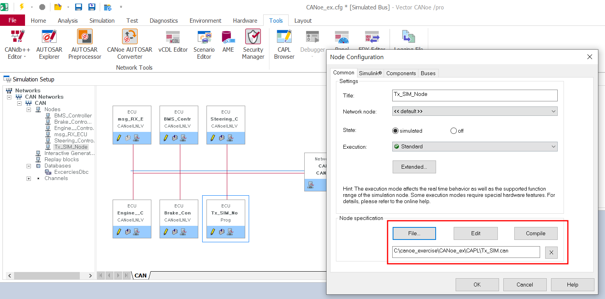Click the gray stop measurement icon
Image resolution: width=605 pixels, height=299 pixels.
click(42, 7)
